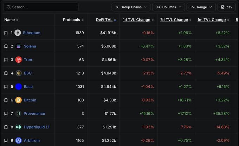This screenshot has height=146, width=239.
Task: Bookmark the BSC row
Action: click(x=6, y=73)
